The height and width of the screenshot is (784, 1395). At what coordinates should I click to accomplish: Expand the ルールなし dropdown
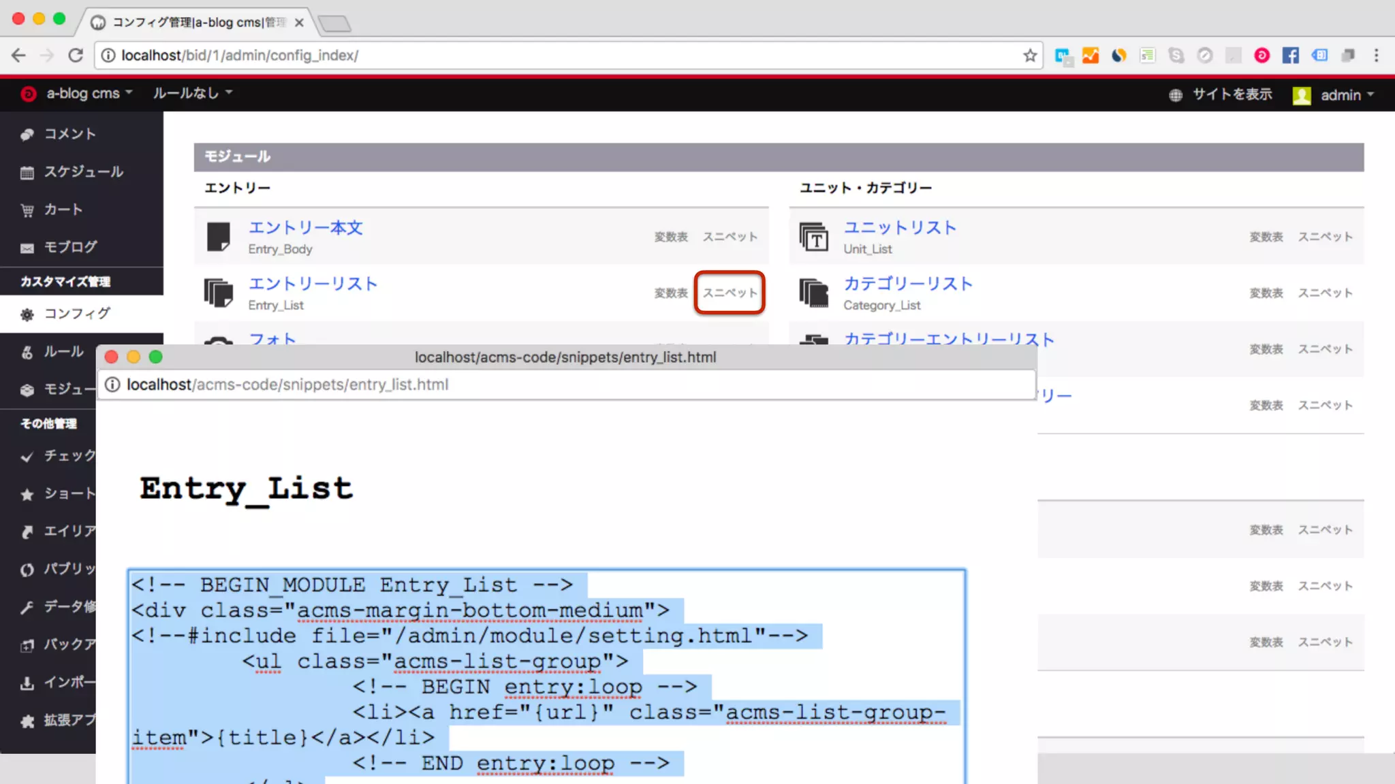pos(192,93)
